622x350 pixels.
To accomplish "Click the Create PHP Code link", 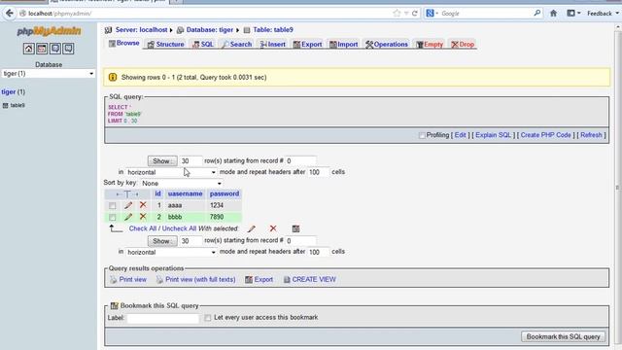I will coord(545,135).
